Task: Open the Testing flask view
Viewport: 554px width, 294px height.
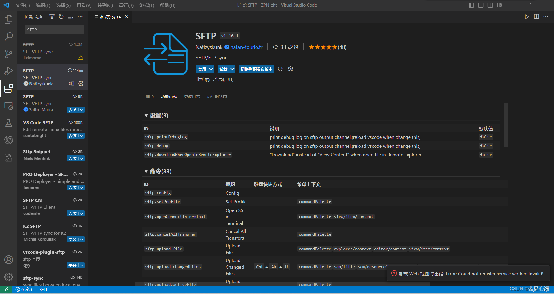Action: (x=9, y=123)
